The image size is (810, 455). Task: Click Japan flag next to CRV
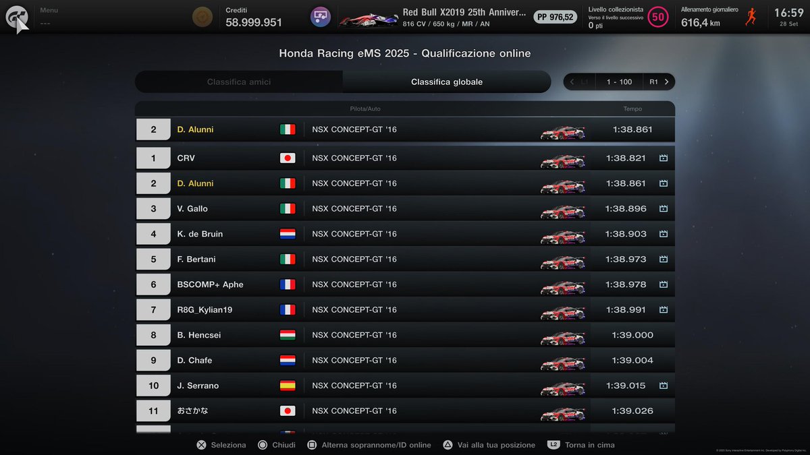click(x=288, y=158)
